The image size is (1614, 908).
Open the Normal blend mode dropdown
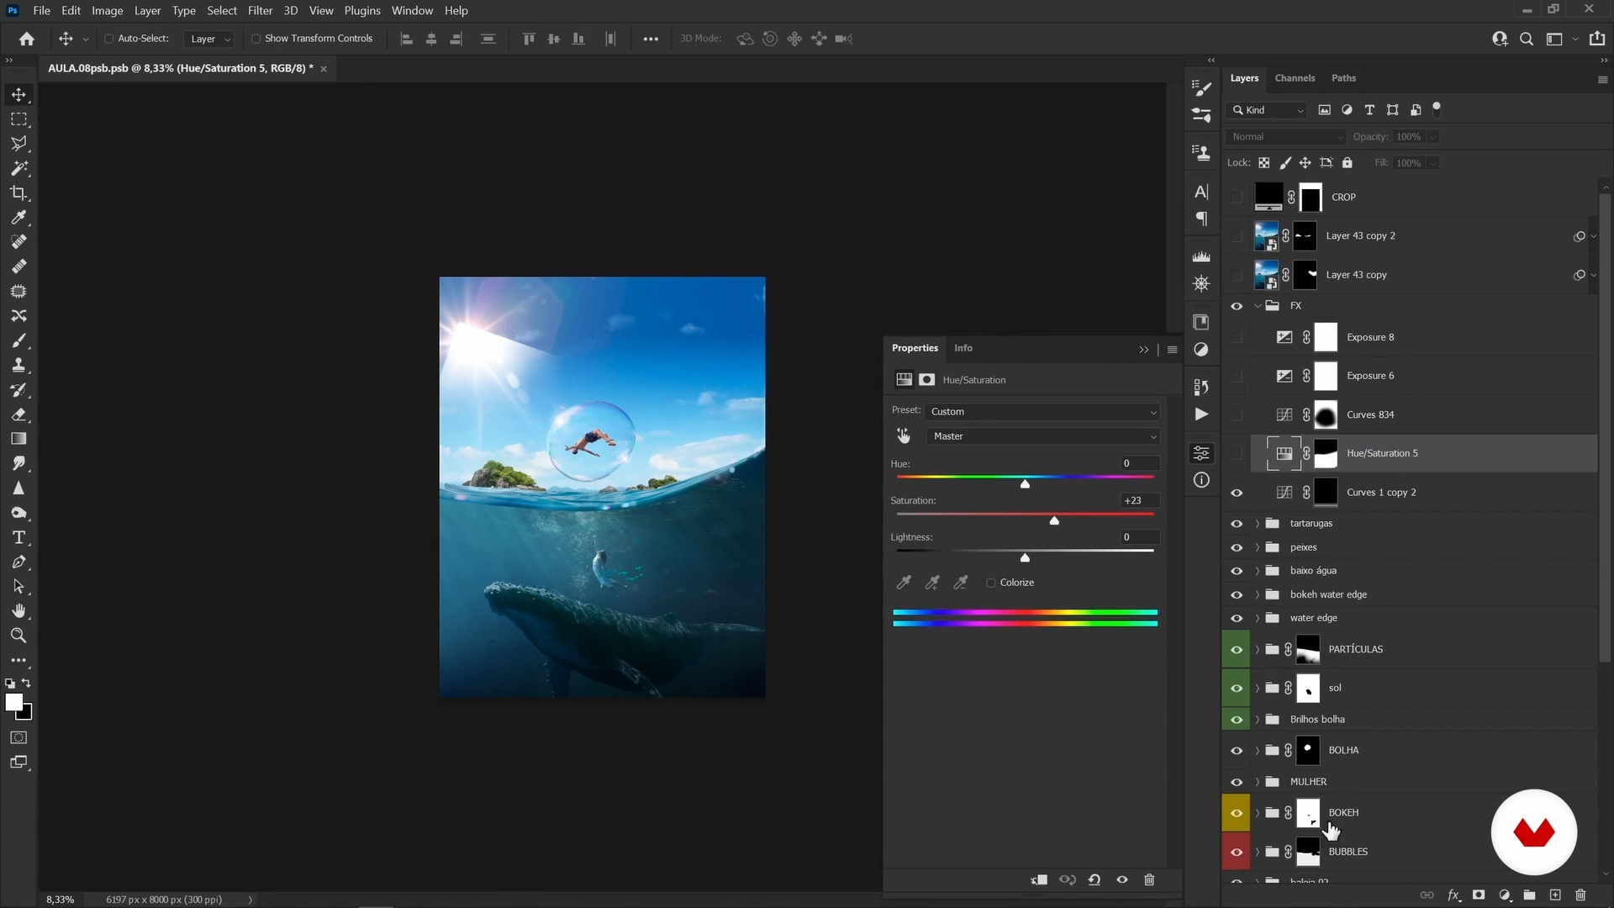click(x=1286, y=137)
